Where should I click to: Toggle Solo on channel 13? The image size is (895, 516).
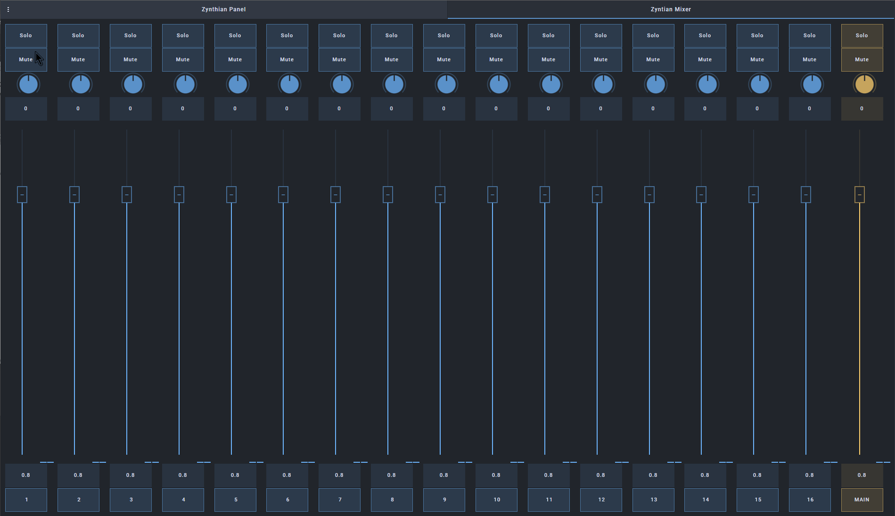[653, 36]
